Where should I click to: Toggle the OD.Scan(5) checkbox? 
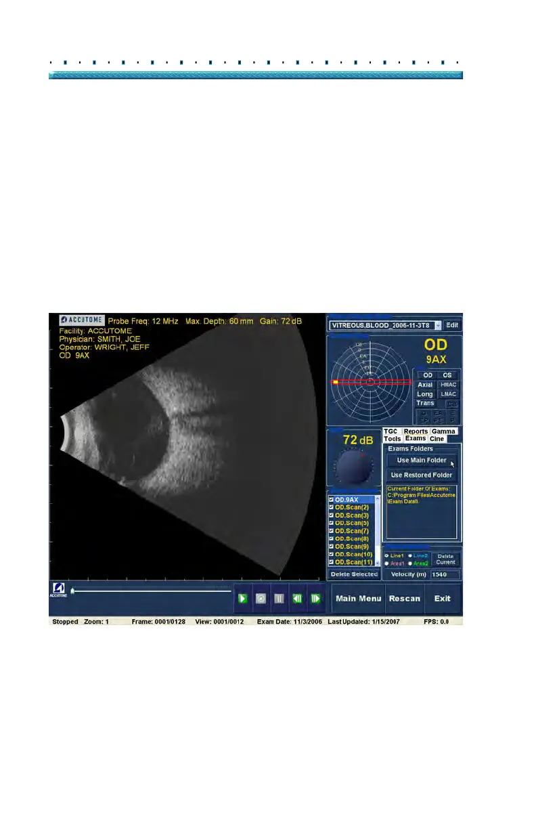(x=331, y=523)
